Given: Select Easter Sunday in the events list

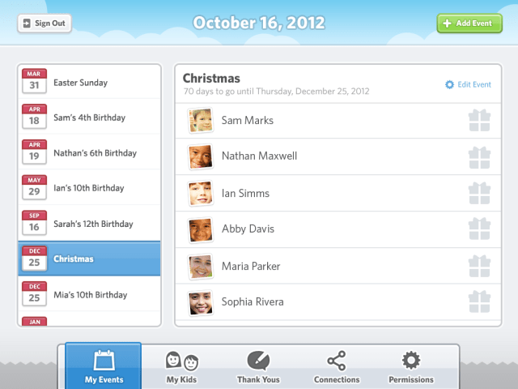Looking at the screenshot, I should pos(89,82).
